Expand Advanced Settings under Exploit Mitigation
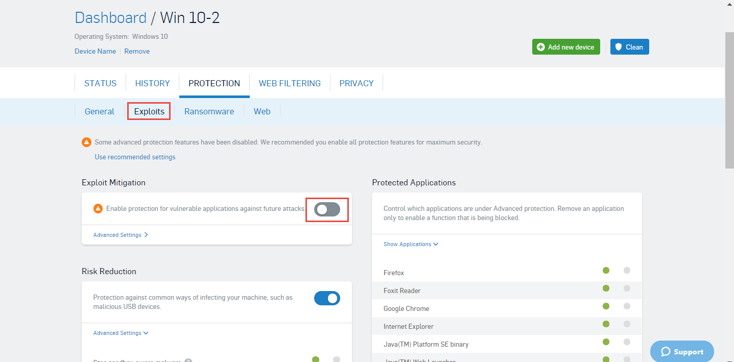 [x=121, y=235]
